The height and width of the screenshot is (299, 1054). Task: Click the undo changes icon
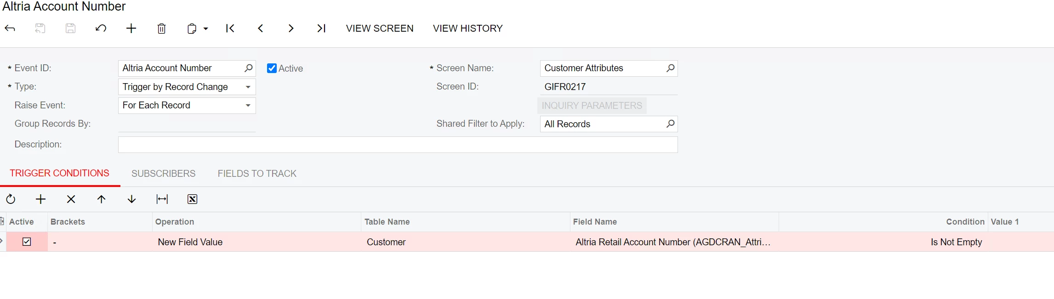[101, 28]
